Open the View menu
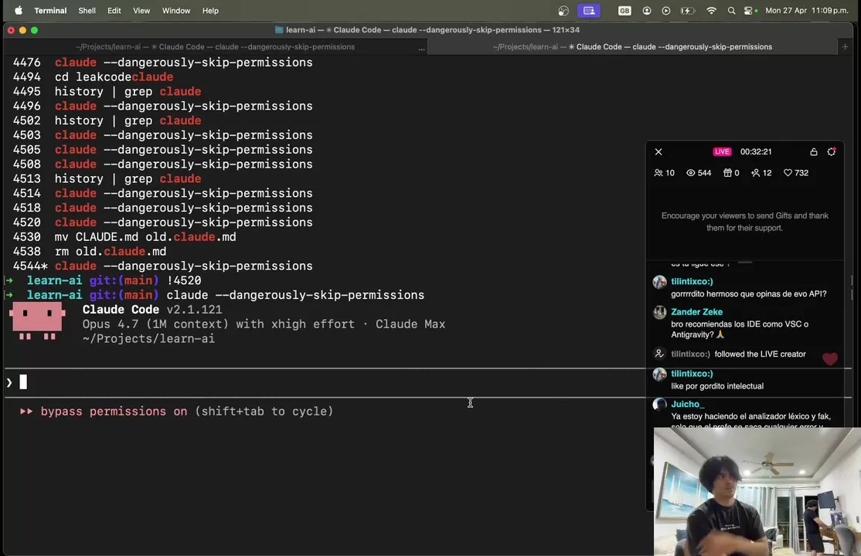Image resolution: width=861 pixels, height=556 pixels. (141, 11)
